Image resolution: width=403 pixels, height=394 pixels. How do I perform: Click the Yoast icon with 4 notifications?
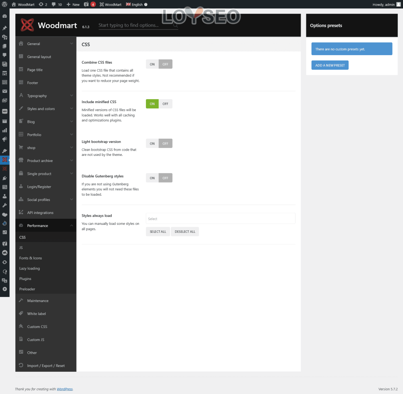pos(90,4)
